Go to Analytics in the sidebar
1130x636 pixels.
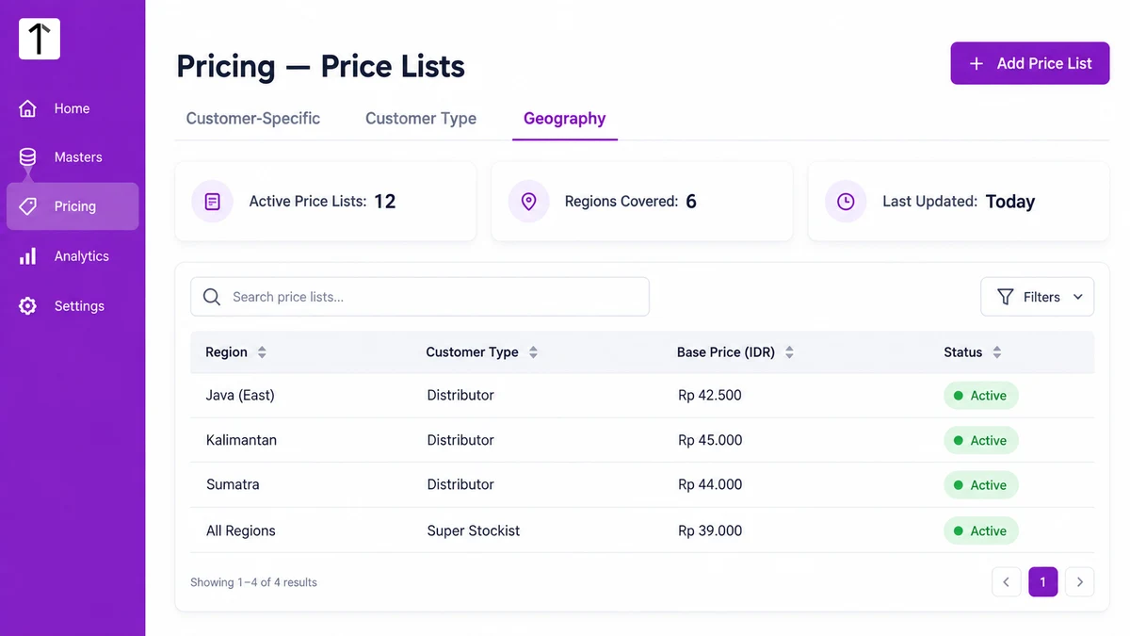click(73, 256)
